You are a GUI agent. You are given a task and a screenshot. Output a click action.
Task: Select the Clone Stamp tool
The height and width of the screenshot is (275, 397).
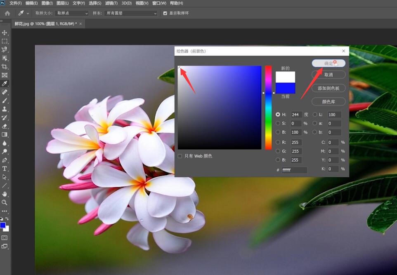point(4,109)
